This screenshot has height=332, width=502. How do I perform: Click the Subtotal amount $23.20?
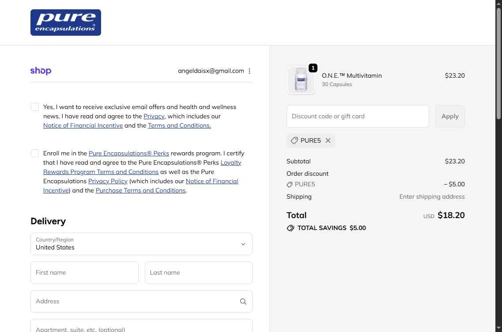[x=455, y=161]
